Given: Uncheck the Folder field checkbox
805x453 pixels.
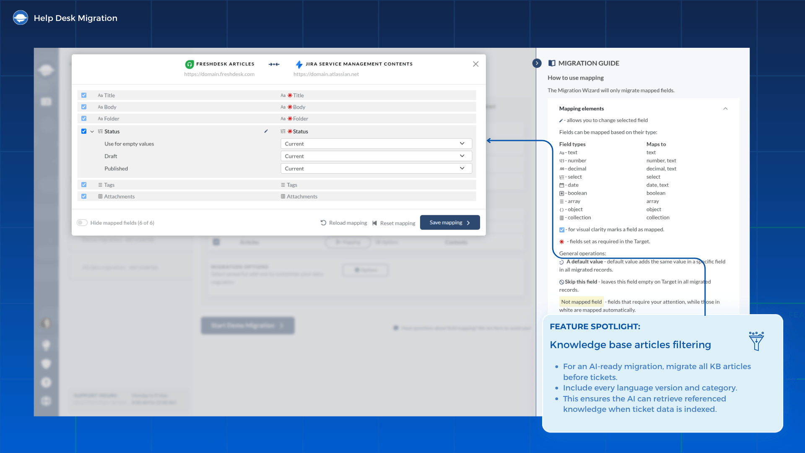Looking at the screenshot, I should [84, 118].
